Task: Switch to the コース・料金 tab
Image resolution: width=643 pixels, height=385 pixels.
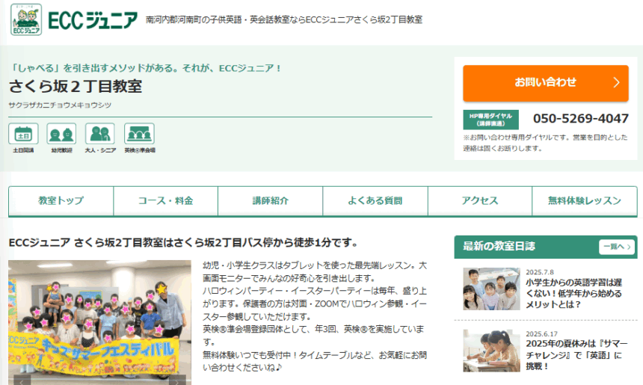Action: point(166,201)
